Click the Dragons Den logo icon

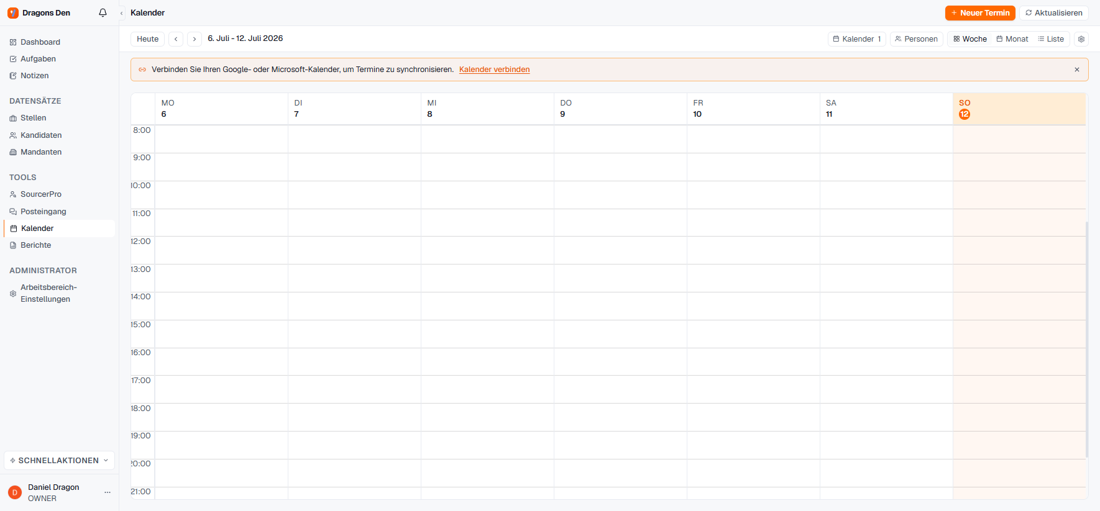pos(13,13)
